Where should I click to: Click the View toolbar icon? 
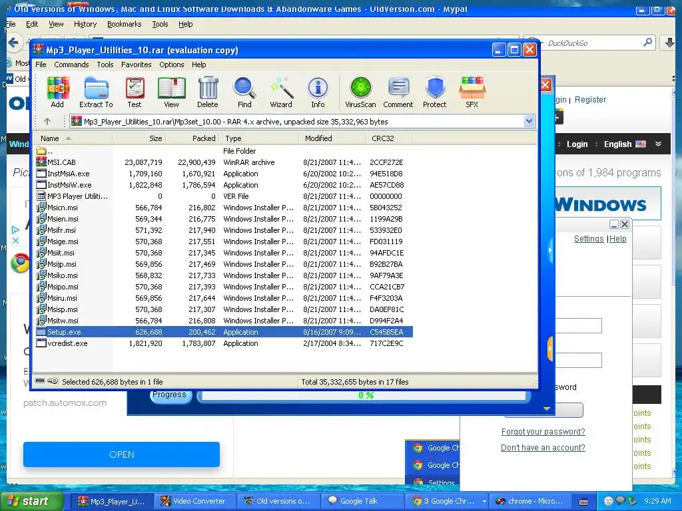[171, 92]
